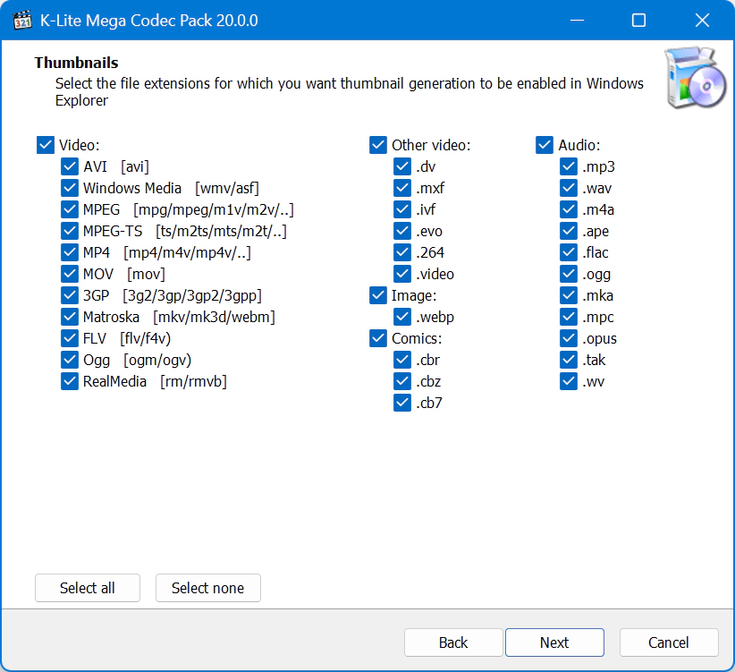Uncheck the Audio group checkbox

[545, 145]
